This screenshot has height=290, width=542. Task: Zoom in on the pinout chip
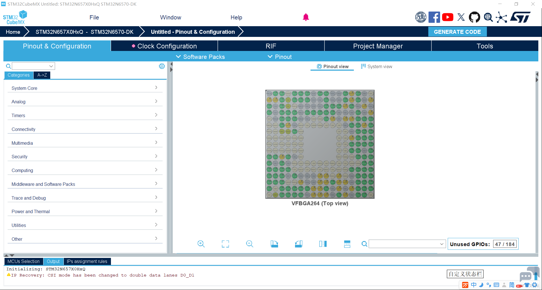[201, 244]
